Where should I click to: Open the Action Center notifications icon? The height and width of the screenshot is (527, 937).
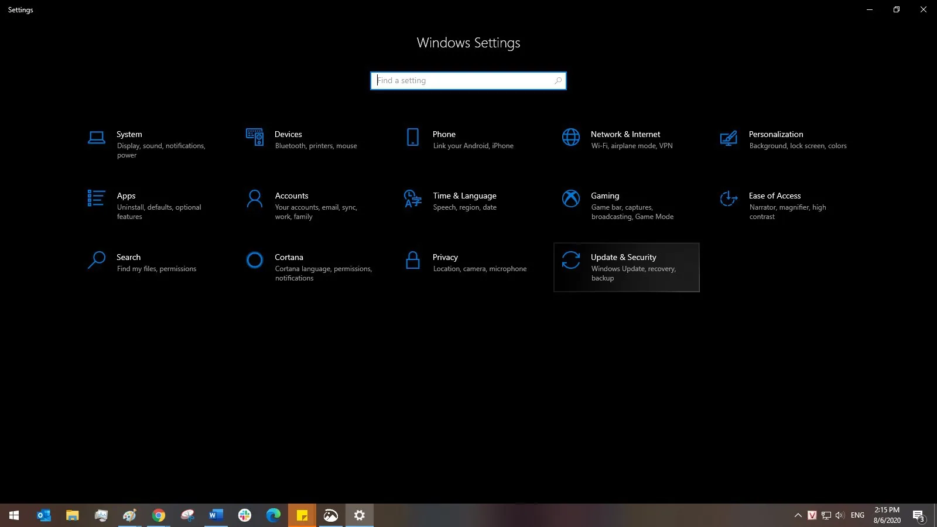[918, 515]
